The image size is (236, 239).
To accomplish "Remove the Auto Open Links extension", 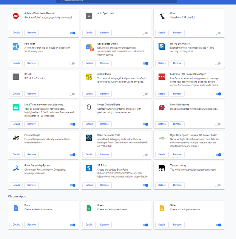I will [x=104, y=33].
